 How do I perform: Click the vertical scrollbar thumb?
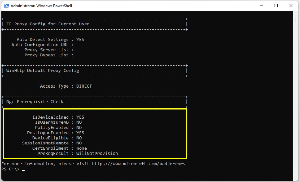click(x=296, y=20)
